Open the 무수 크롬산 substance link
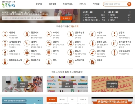 (x=114, y=17)
